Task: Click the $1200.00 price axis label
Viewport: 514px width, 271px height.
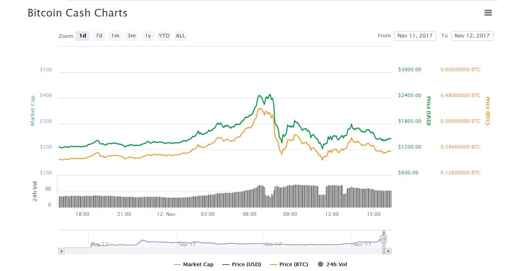Action: [x=410, y=147]
